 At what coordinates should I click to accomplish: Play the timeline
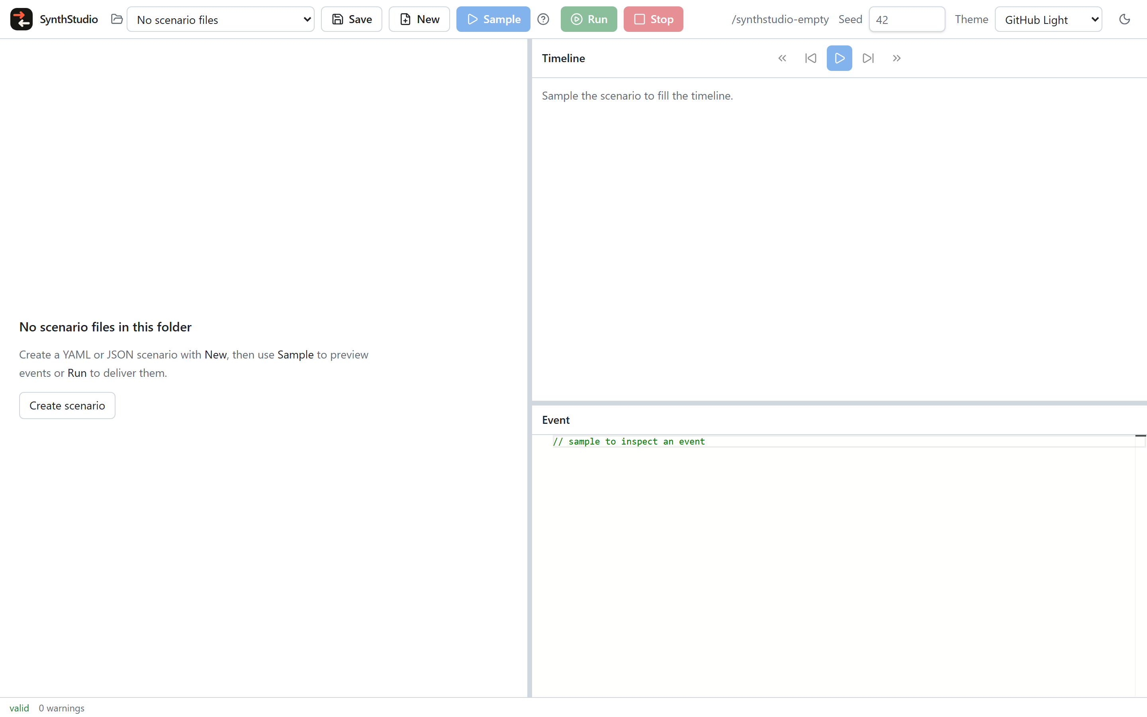pyautogui.click(x=840, y=58)
